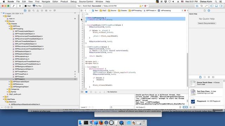Collapse the Source folder disclosure triangle
The image size is (225, 126).
pyautogui.click(x=6, y=21)
